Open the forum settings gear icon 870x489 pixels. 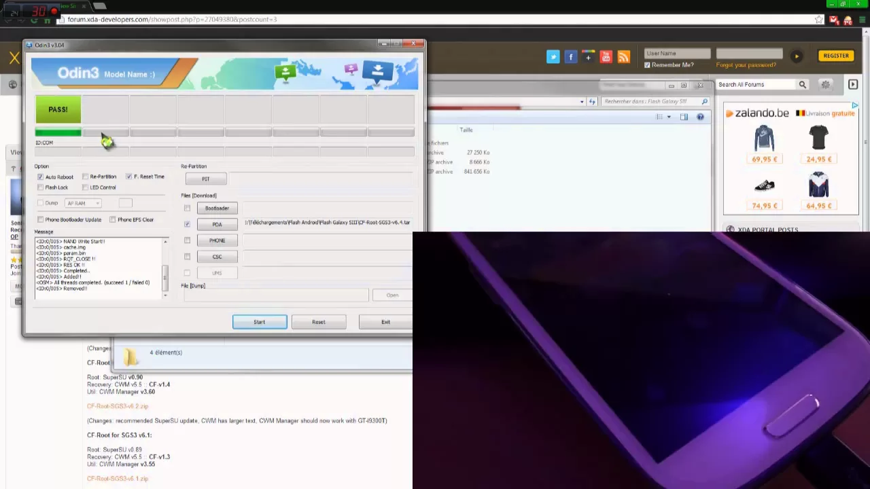[826, 85]
